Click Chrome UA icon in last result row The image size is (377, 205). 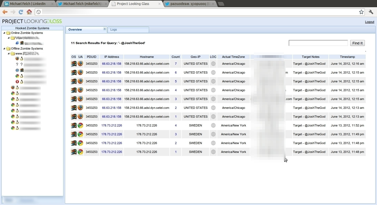(x=80, y=152)
